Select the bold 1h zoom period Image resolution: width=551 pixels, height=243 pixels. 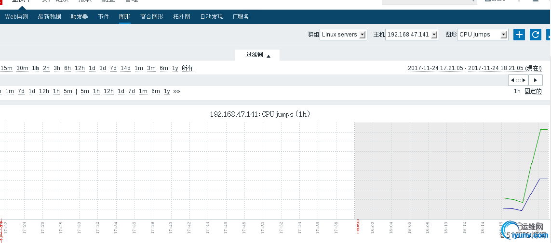36,68
